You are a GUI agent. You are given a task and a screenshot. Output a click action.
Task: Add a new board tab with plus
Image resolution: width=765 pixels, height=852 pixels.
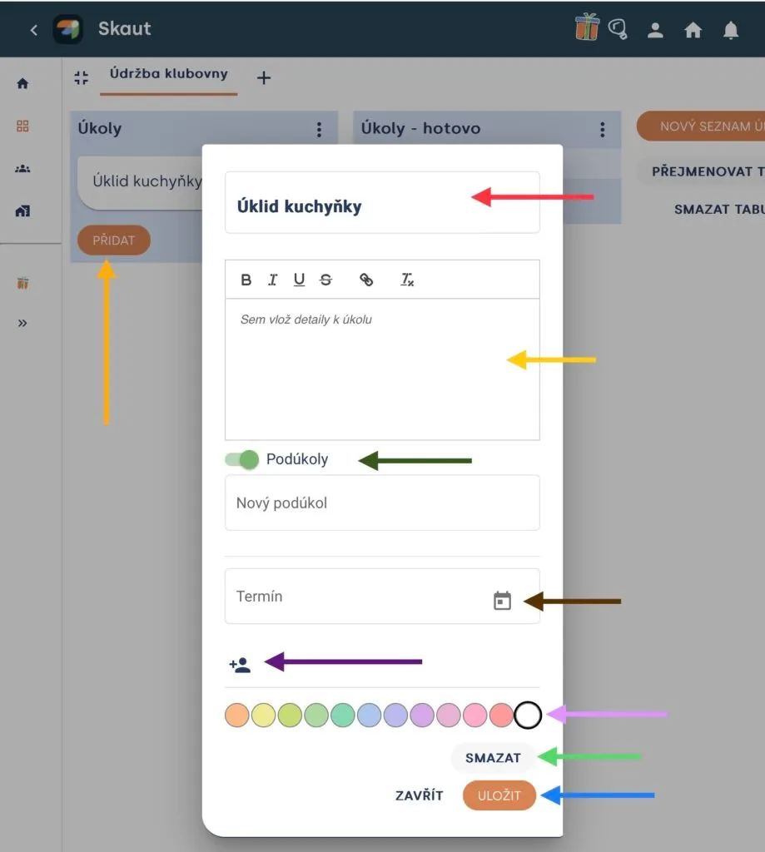click(264, 77)
